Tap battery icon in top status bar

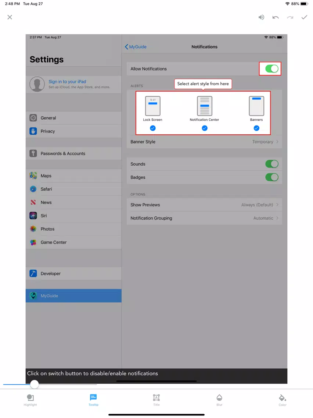(x=304, y=4)
